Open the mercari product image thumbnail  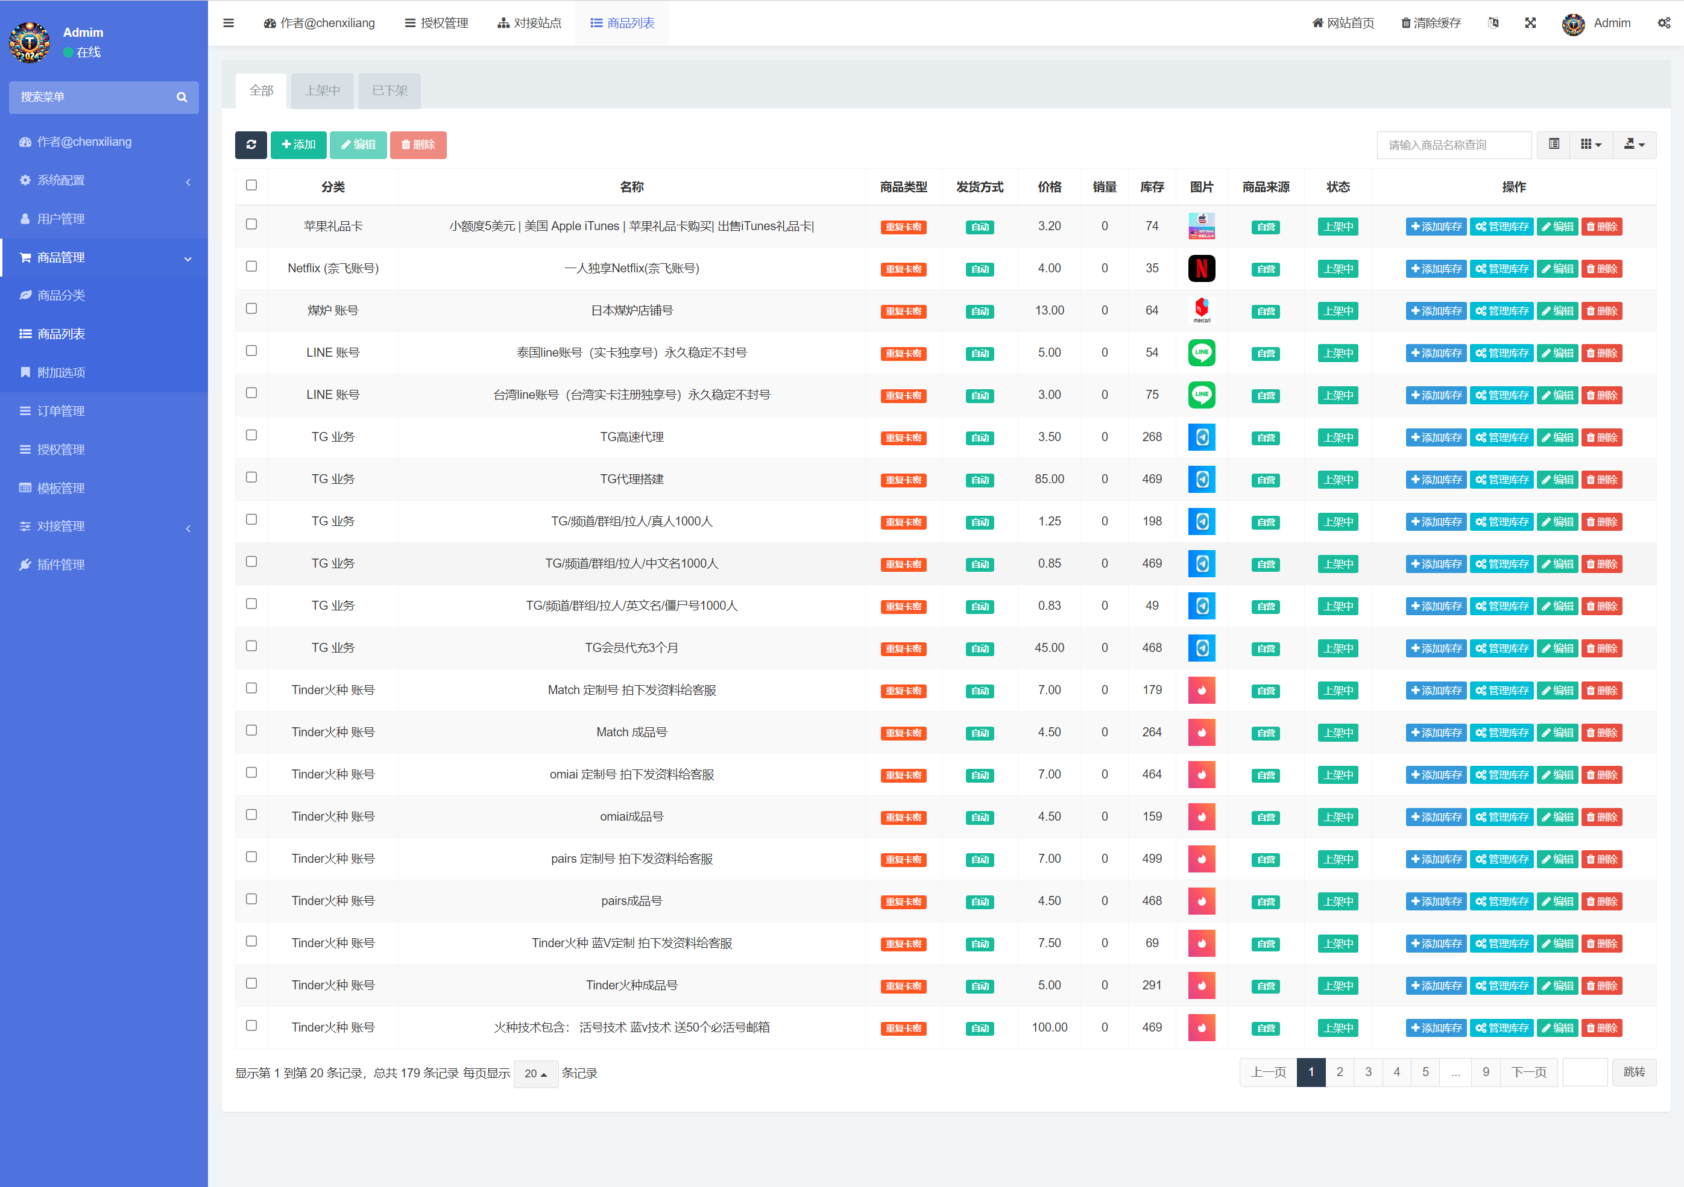click(x=1202, y=310)
